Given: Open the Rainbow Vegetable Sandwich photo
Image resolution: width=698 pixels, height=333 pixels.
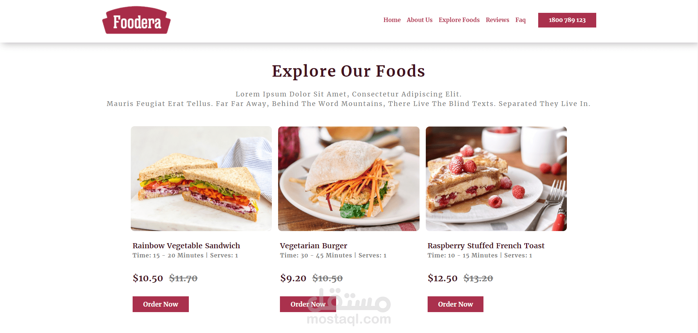Looking at the screenshot, I should [x=201, y=179].
